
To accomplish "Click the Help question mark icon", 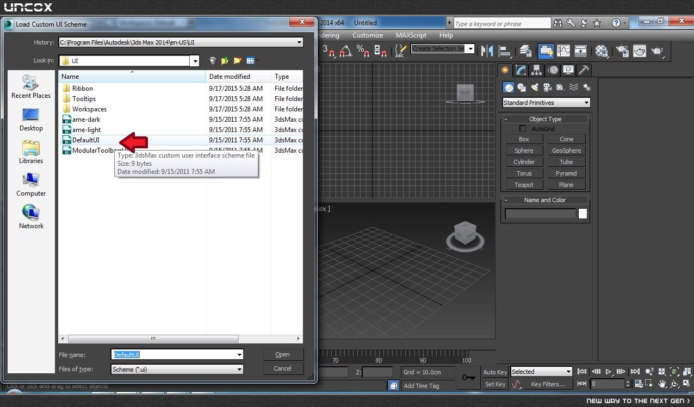I will pos(616,23).
